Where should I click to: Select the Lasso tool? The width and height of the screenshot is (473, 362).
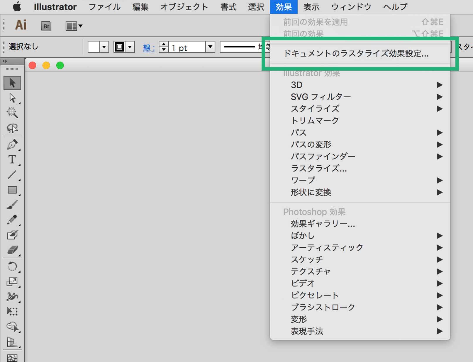click(x=12, y=128)
